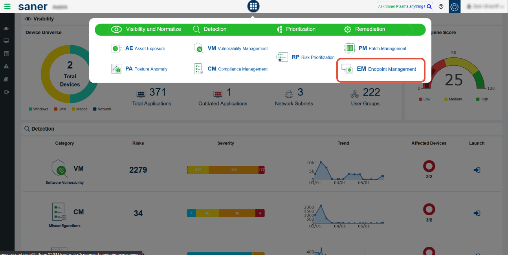The height and width of the screenshot is (255, 508).
Task: Click the Ask Saner Plasma anything input
Action: 401,6
